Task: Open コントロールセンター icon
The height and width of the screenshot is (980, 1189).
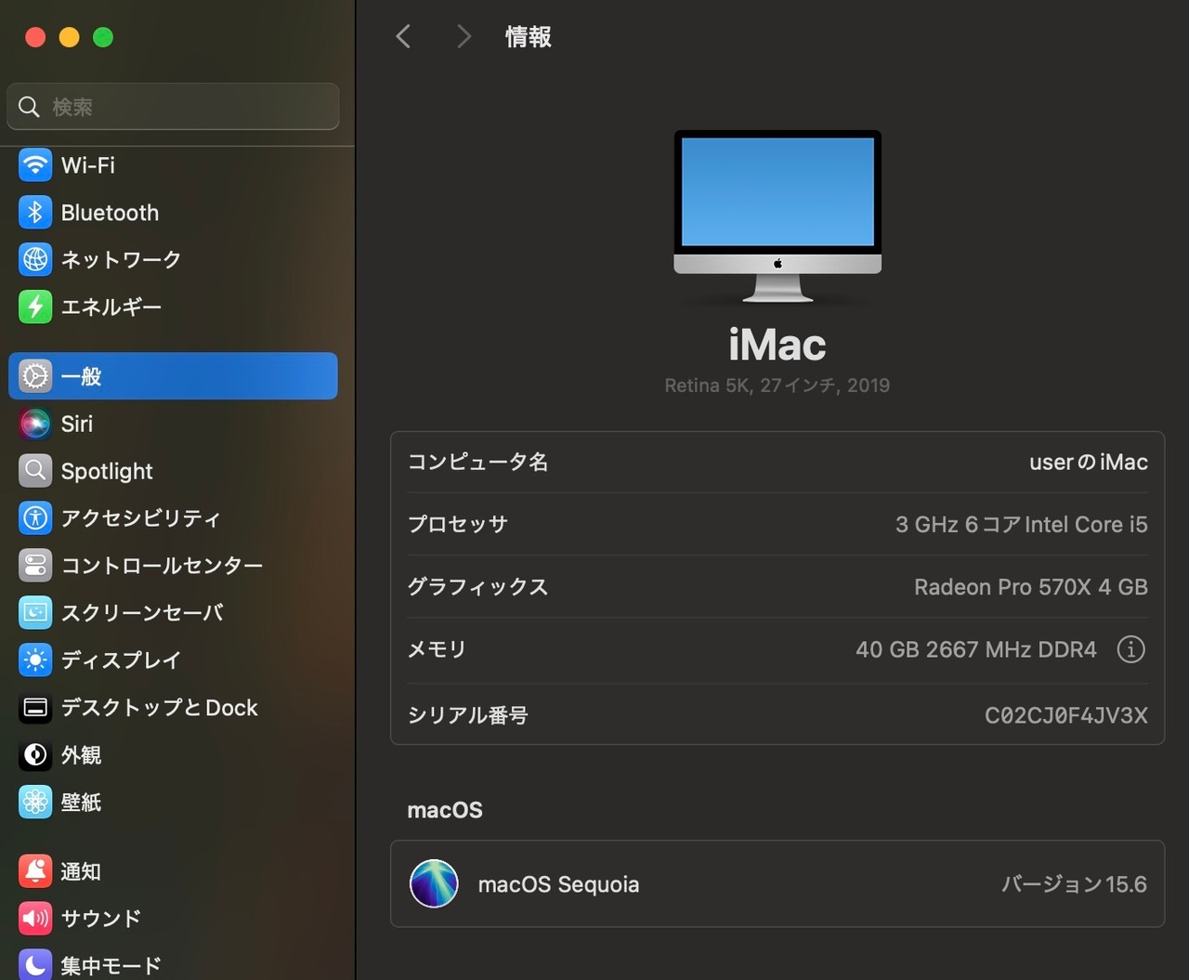Action: point(35,565)
